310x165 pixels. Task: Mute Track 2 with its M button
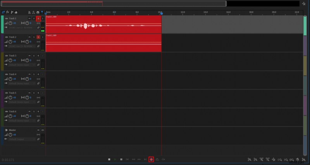(x=29, y=37)
